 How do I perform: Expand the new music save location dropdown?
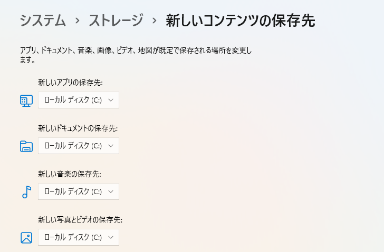pos(79,191)
